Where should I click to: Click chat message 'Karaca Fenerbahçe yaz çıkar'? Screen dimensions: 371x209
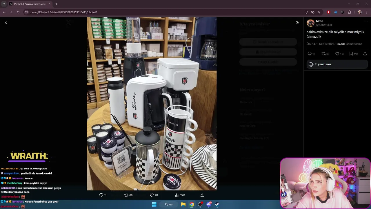(41, 202)
